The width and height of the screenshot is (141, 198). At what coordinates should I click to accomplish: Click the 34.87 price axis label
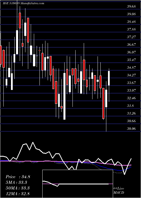click(131, 67)
